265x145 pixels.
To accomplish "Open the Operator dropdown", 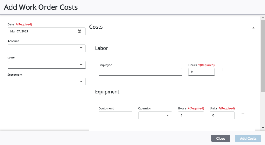I will tap(167, 115).
